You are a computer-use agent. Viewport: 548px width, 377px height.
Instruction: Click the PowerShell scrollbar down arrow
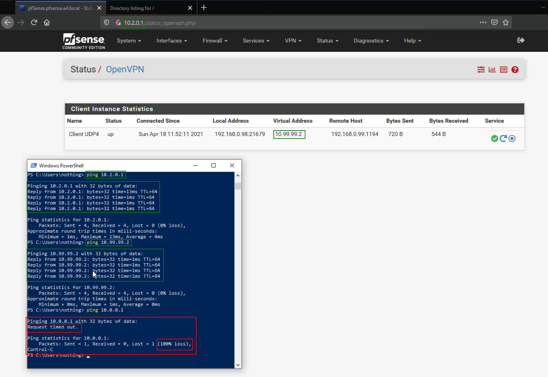click(238, 365)
